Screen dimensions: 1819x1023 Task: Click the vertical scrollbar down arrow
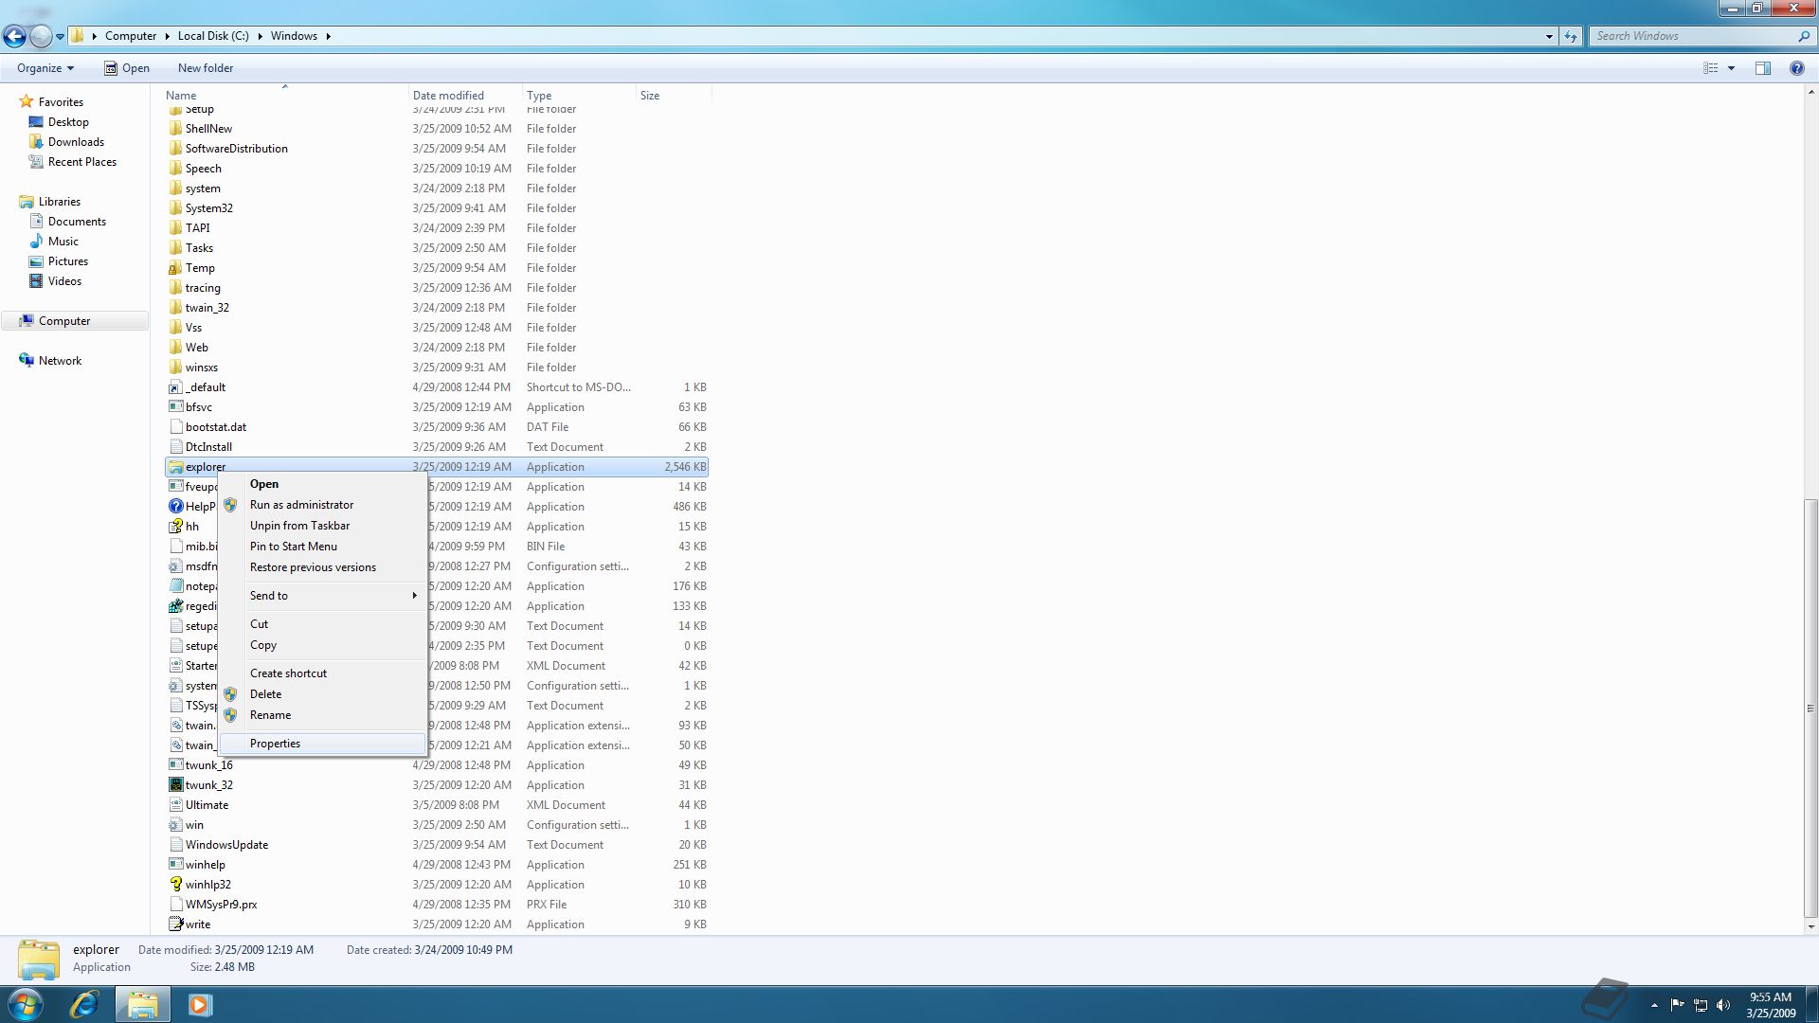[1811, 927]
